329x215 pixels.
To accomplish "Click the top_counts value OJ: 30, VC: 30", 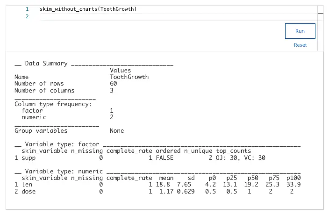I will point(241,158).
